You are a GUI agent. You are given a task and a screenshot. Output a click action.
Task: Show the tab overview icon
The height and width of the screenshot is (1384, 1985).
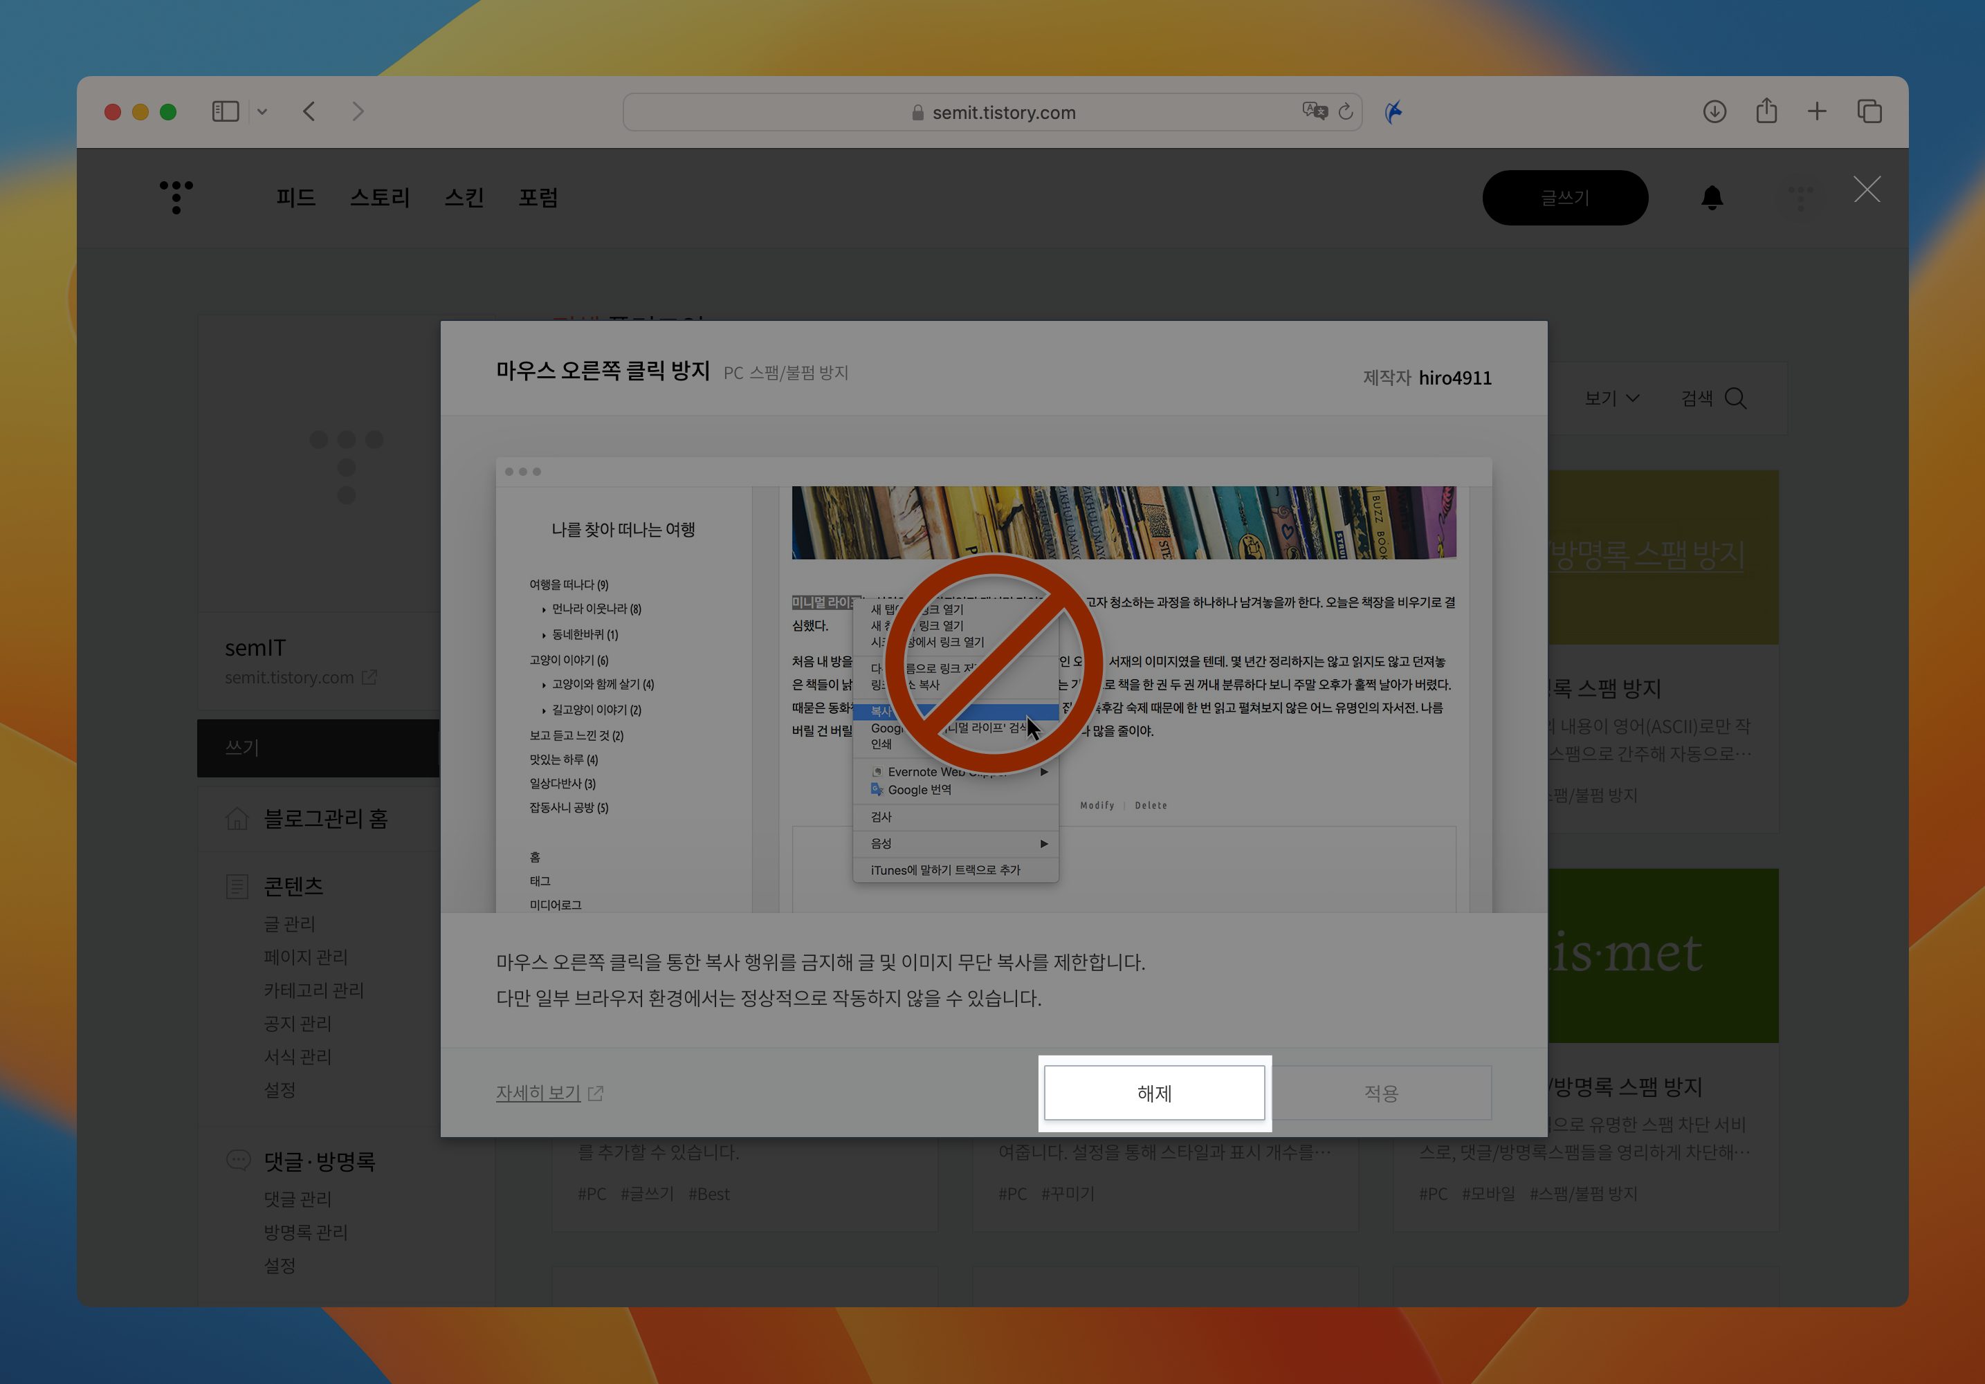pyautogui.click(x=1869, y=111)
